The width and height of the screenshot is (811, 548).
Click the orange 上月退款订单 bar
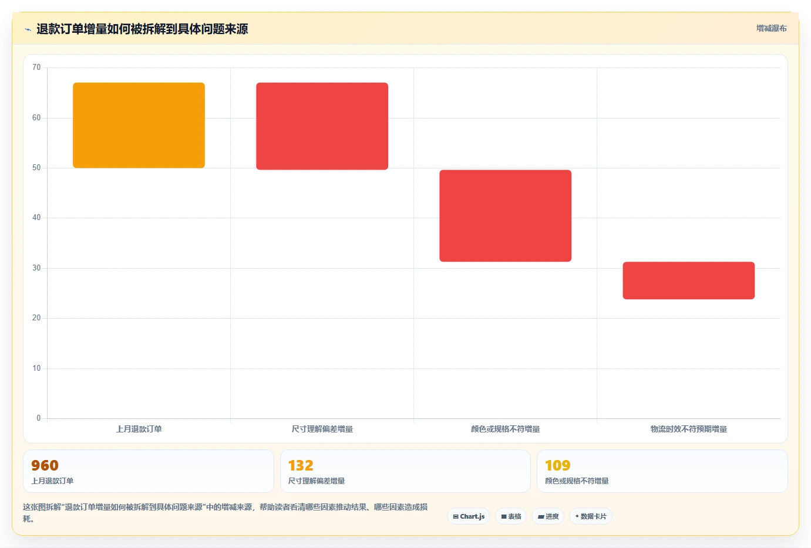coord(139,125)
